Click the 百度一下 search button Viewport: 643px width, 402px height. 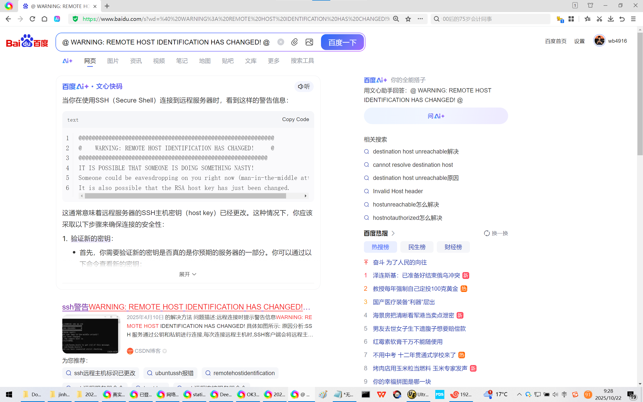point(342,42)
